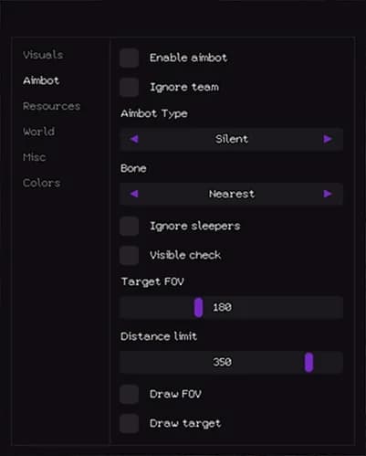Switch to the Resources section

51,106
